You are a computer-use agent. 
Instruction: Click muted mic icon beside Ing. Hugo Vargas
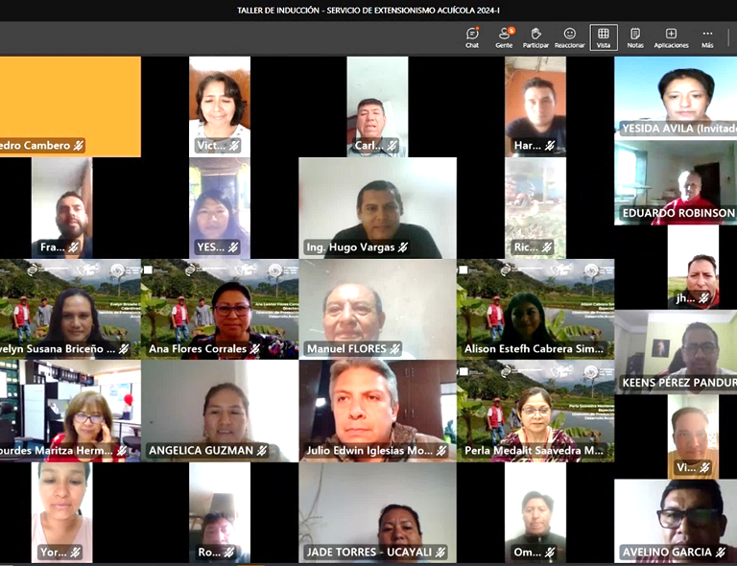(x=403, y=248)
